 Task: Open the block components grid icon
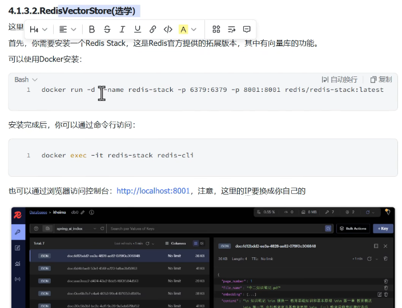[x=216, y=30]
